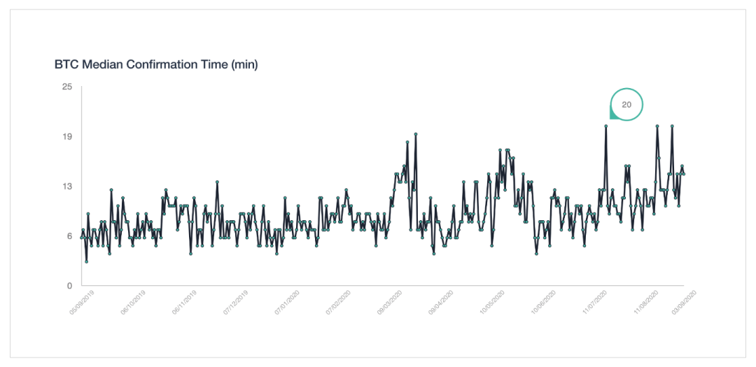Select the 10/05/2020 date label
This screenshot has height=367, width=756.
(493, 302)
